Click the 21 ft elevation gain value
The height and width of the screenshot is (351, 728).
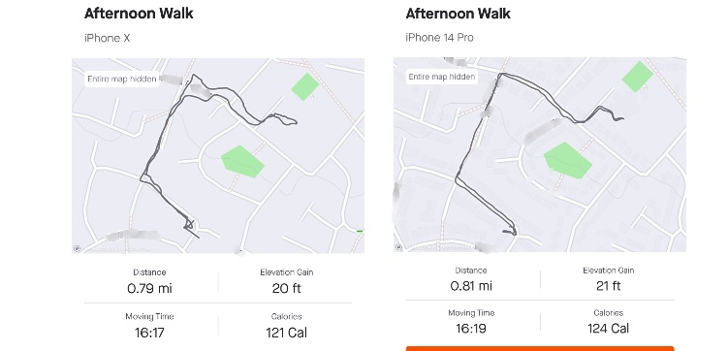tap(608, 286)
